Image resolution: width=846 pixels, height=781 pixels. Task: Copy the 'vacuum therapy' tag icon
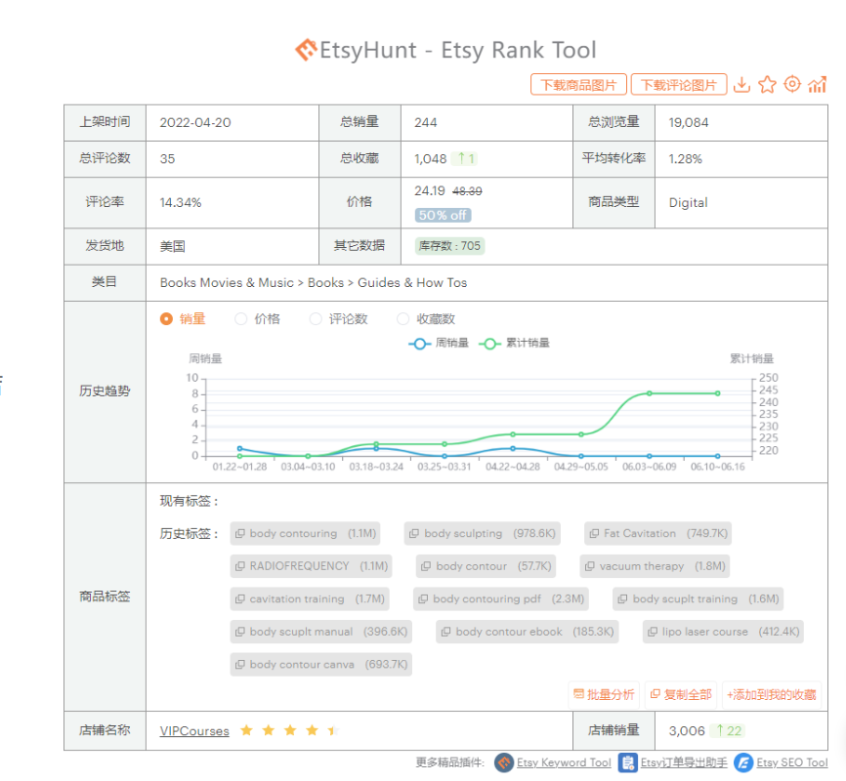(590, 566)
